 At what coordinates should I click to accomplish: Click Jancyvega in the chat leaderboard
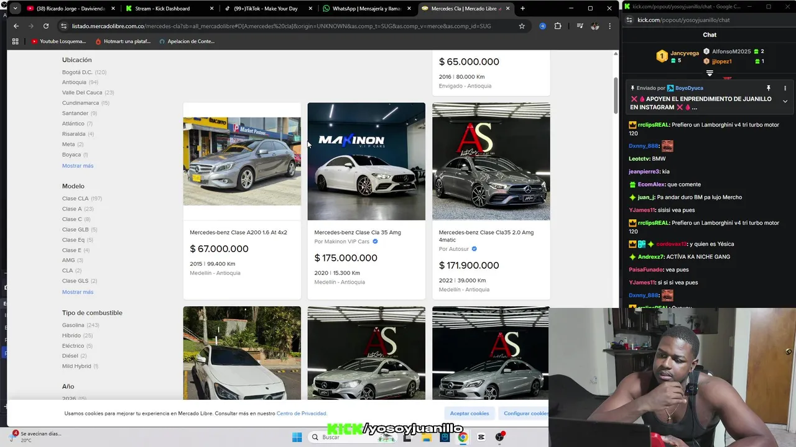click(685, 54)
